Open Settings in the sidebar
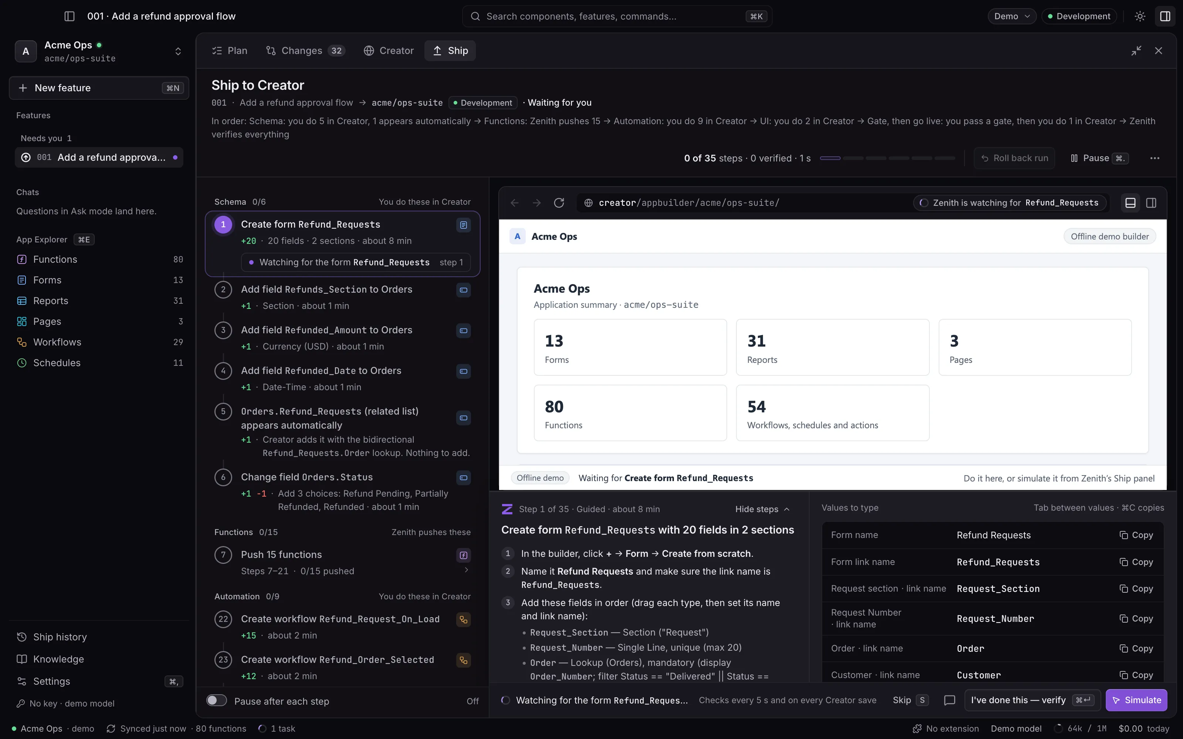The image size is (1183, 739). tap(99, 681)
